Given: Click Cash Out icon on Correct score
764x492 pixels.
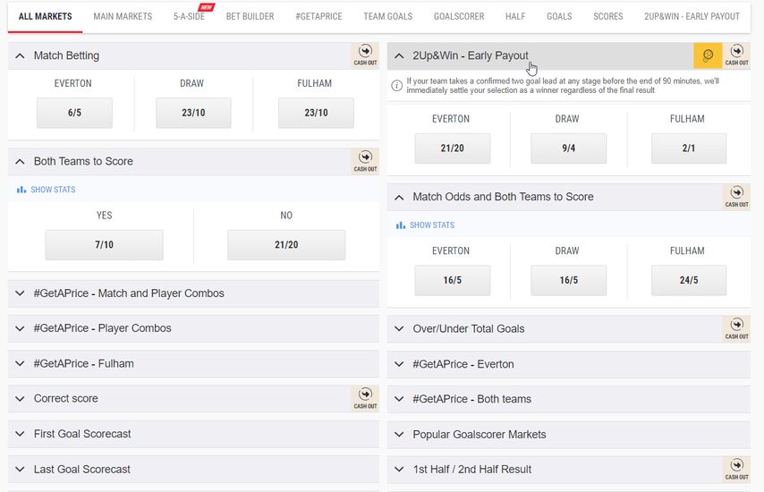Looking at the screenshot, I should (x=365, y=398).
